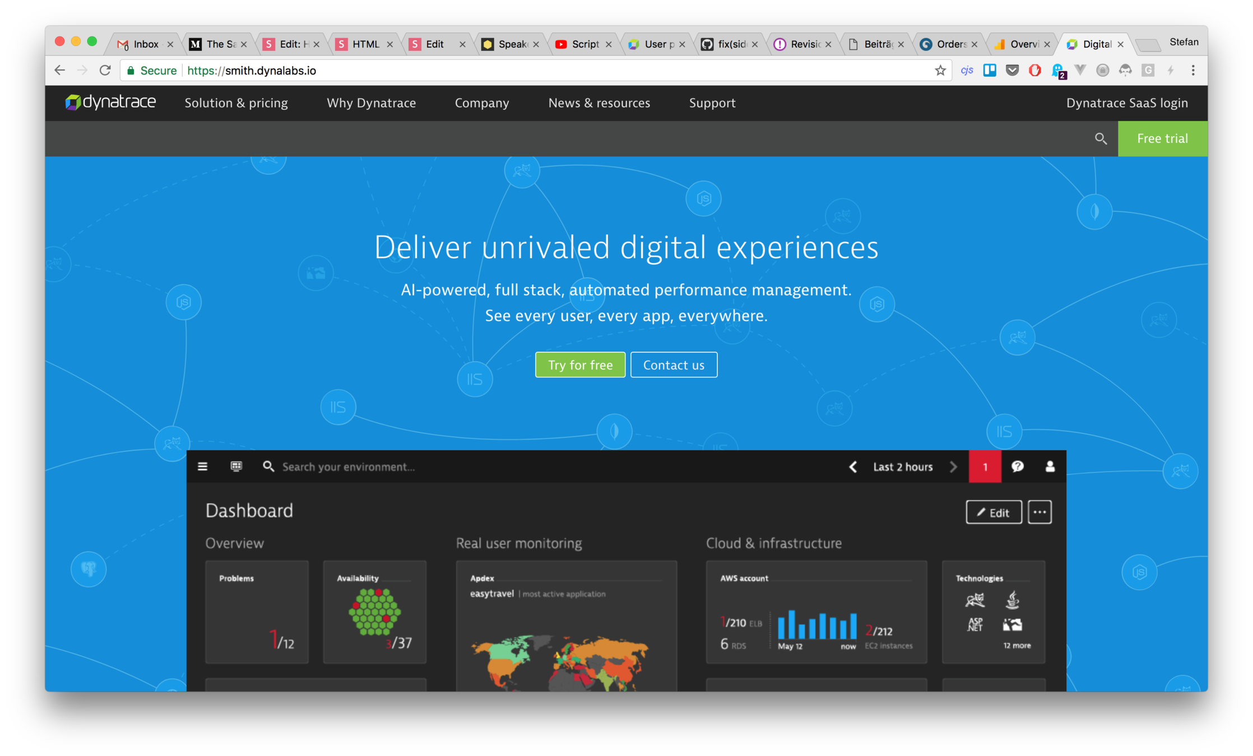Reload the page with the refresh icon

tap(105, 71)
